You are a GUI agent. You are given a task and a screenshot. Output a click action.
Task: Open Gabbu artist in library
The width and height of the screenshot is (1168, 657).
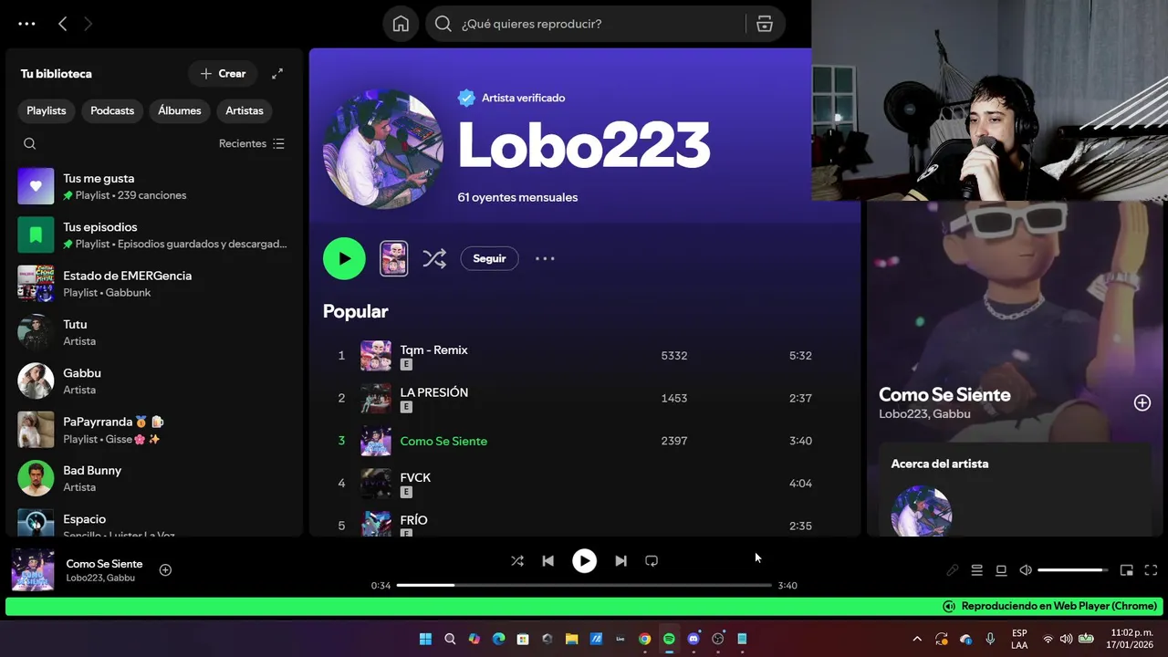point(155,381)
